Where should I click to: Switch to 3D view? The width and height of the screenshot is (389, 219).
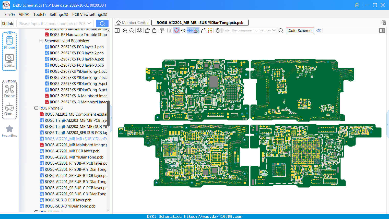pos(183,30)
